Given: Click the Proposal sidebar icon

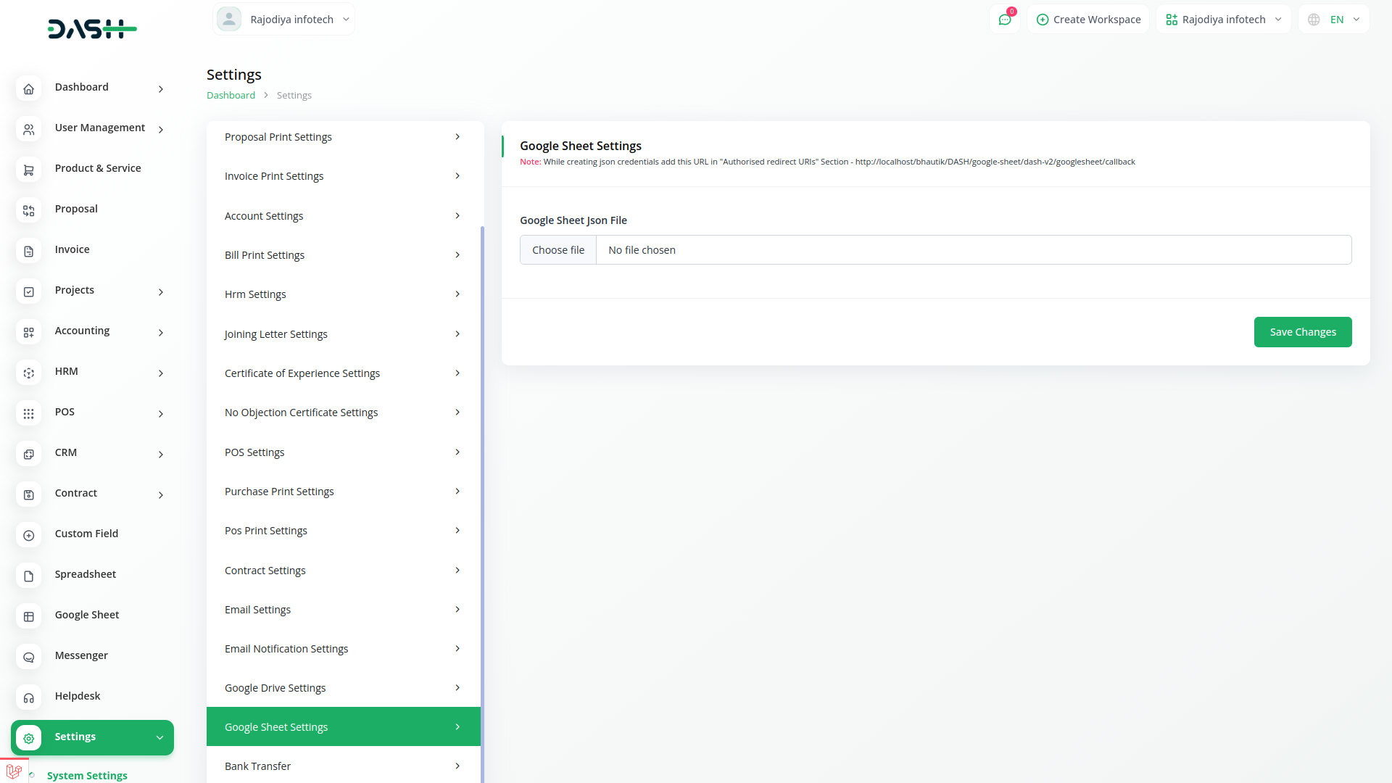Looking at the screenshot, I should coord(28,211).
